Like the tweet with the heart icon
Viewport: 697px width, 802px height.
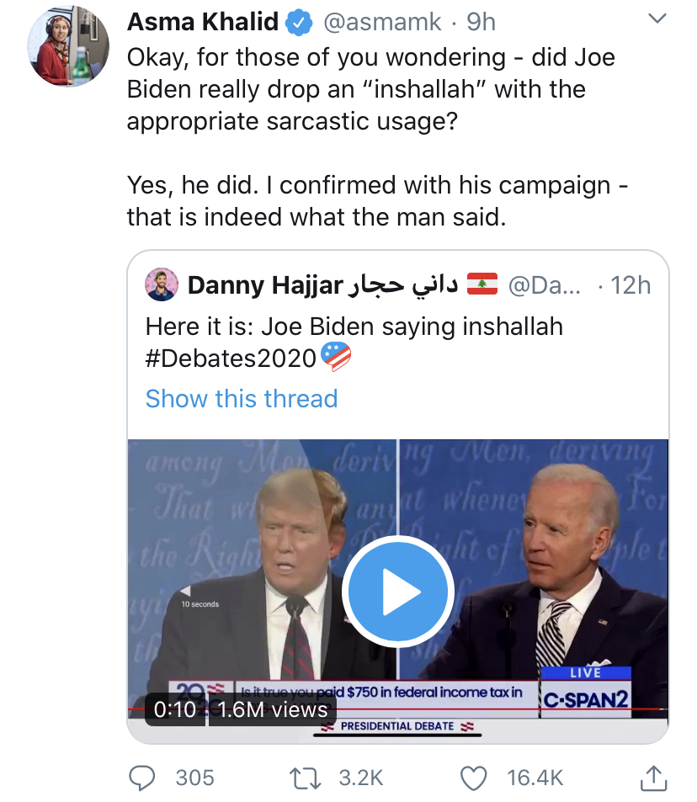click(x=475, y=778)
